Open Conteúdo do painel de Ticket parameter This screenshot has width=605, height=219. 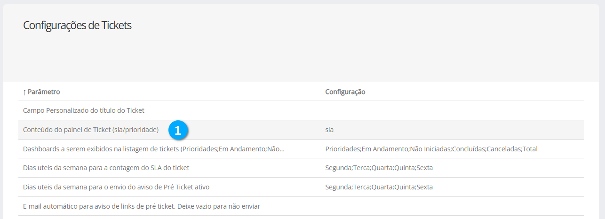click(x=90, y=130)
